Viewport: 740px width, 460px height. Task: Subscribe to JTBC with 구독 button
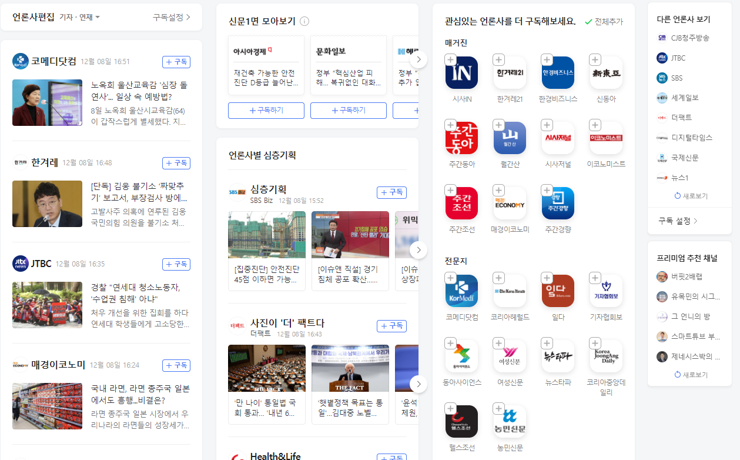point(176,264)
